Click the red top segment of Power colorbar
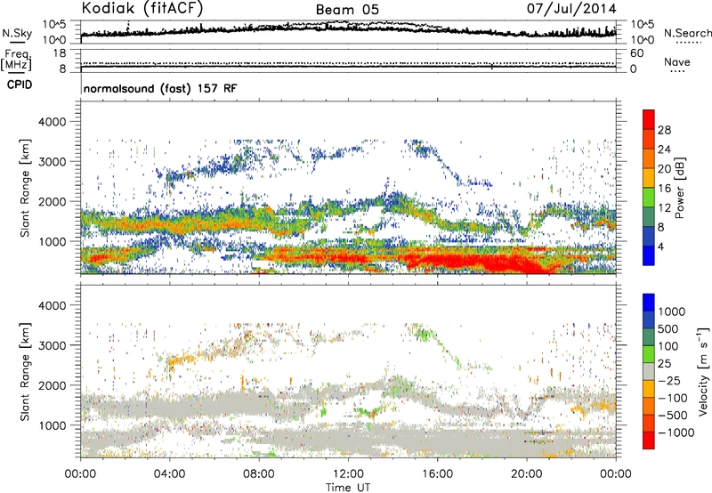The width and height of the screenshot is (712, 493). coord(649,119)
